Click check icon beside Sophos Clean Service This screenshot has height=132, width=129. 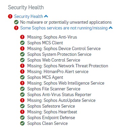coord(22,123)
